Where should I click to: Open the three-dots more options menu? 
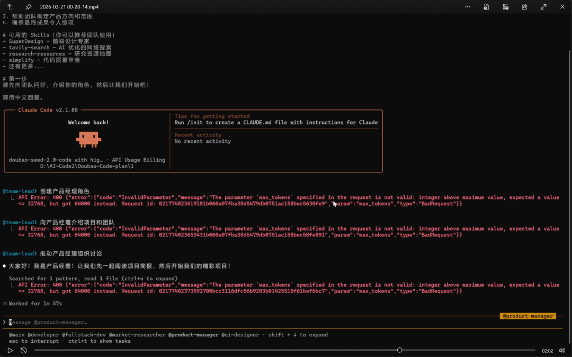[468, 6]
